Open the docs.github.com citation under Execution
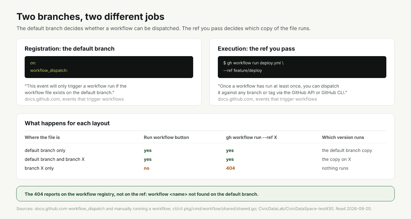 (267, 99)
